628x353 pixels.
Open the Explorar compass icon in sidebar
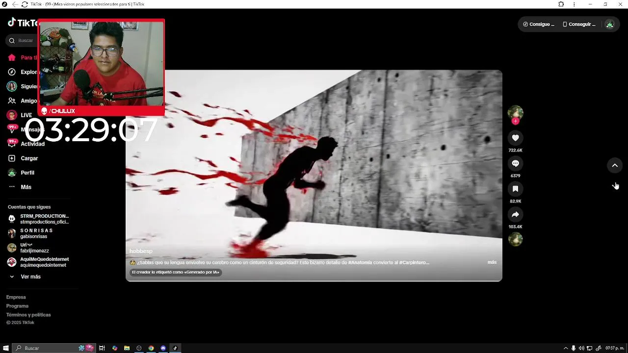(12, 72)
